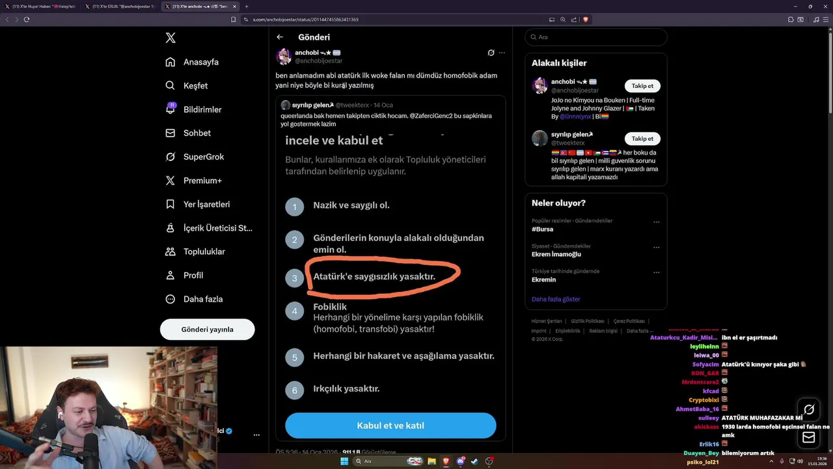Click the floating messages envelope button
833x469 pixels.
point(809,437)
